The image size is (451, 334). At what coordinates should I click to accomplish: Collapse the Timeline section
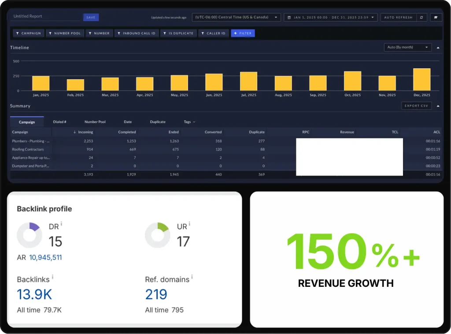point(438,47)
